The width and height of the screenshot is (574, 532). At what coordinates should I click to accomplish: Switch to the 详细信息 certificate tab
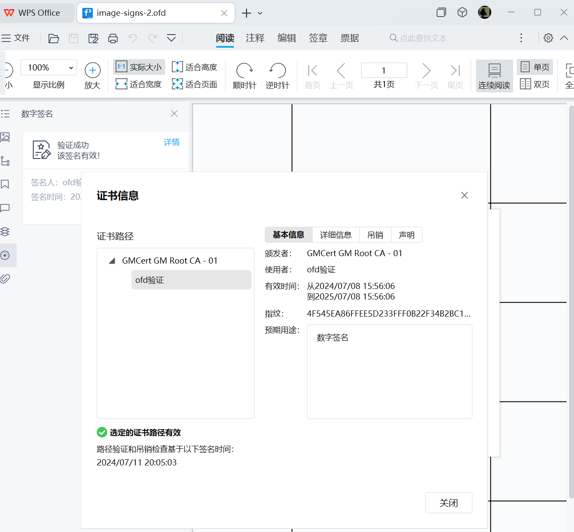(x=335, y=235)
